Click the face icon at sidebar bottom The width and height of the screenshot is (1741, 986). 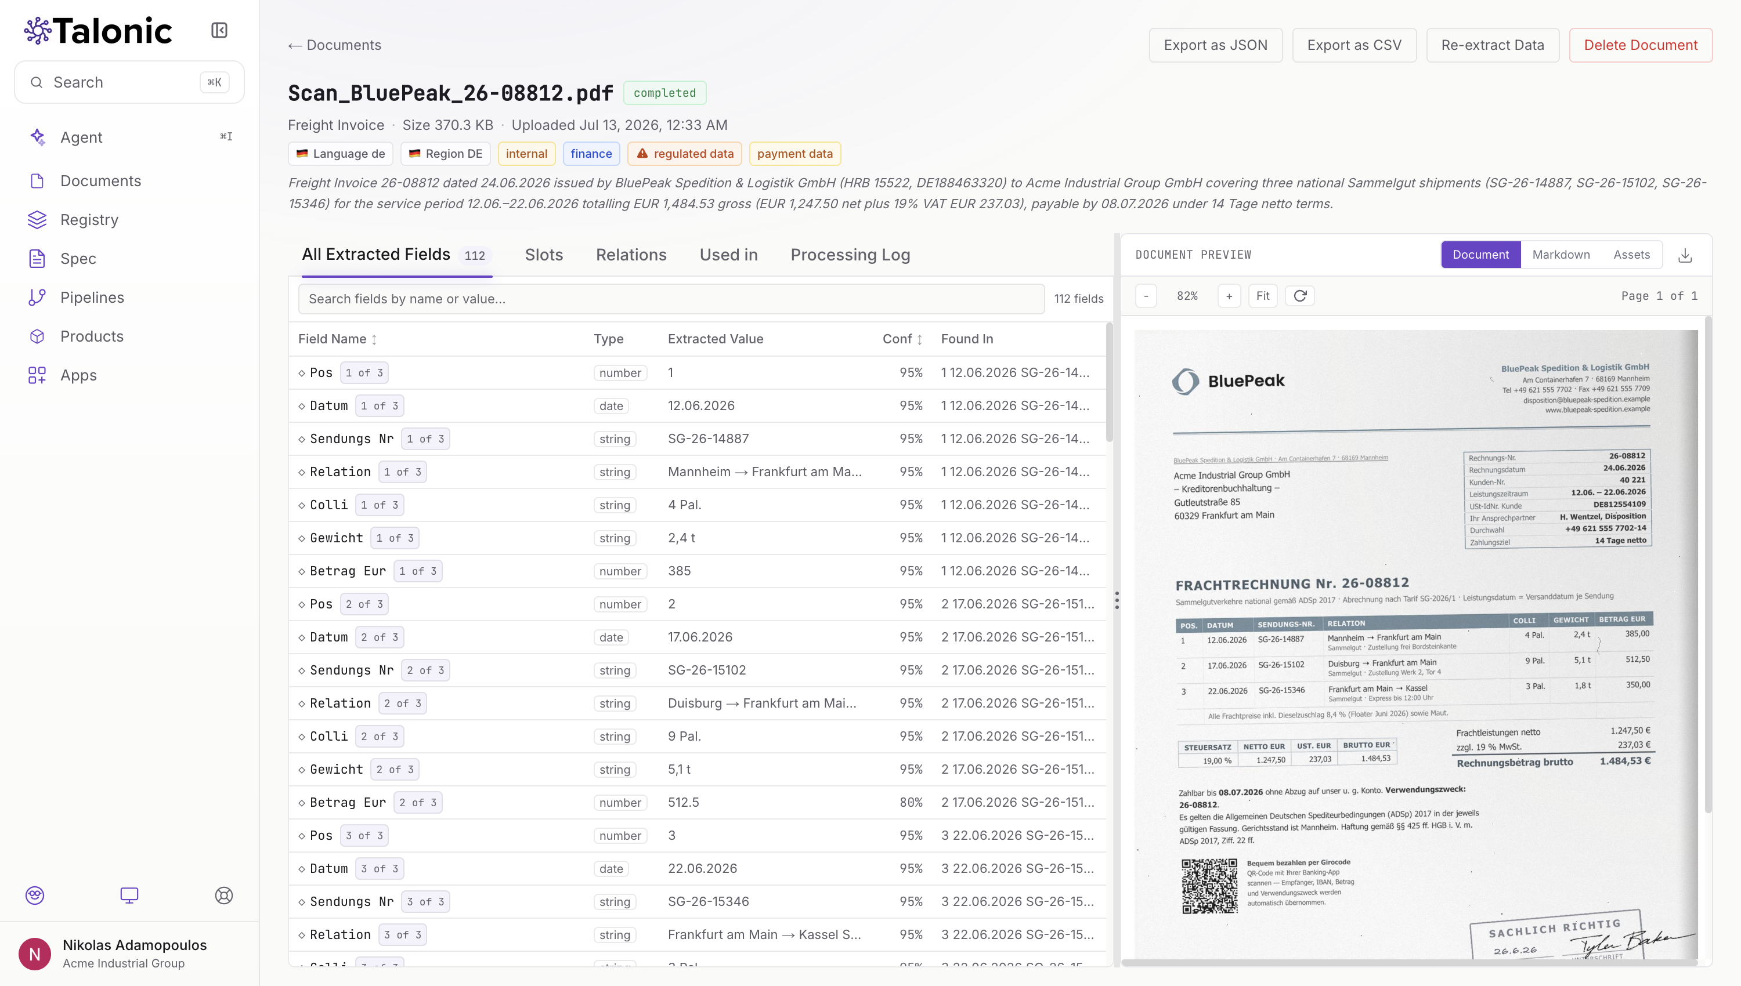35,896
